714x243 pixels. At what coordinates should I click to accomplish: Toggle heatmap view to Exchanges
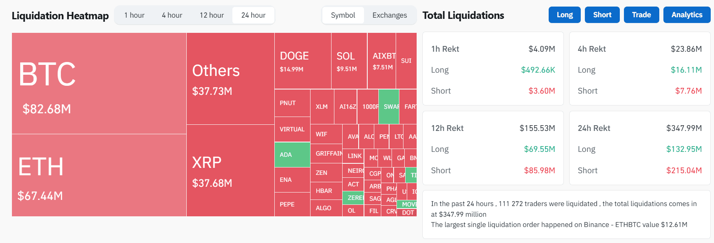click(x=389, y=15)
